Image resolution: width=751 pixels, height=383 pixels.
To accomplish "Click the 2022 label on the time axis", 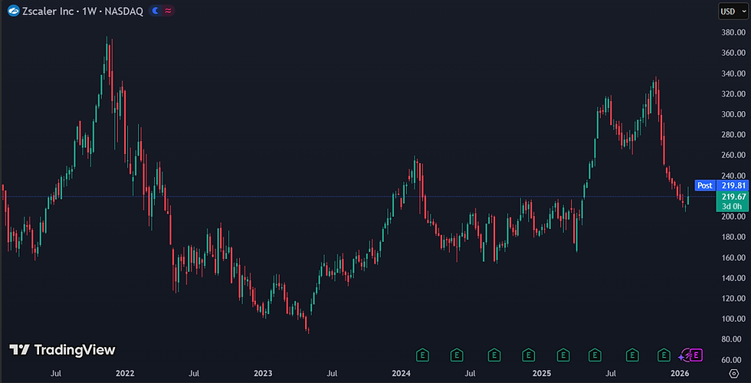I will (125, 373).
